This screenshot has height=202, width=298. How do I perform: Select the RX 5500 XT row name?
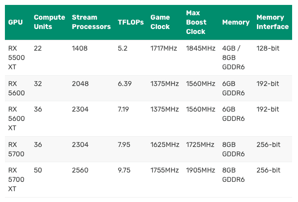[x=16, y=58]
